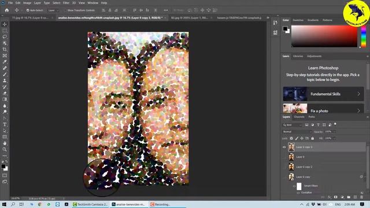
Task: Open Windows Start menu
Action: click(4, 205)
